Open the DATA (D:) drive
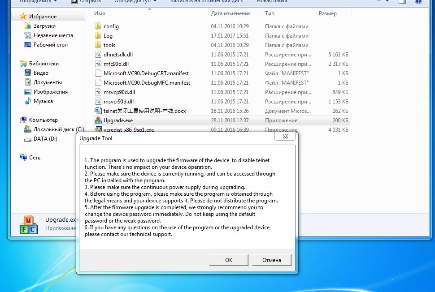 [45, 139]
